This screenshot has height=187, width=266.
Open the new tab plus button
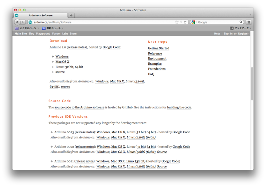tap(71, 15)
